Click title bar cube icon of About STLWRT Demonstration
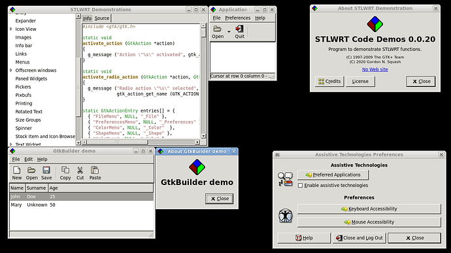This screenshot has height=253, width=451. pyautogui.click(x=315, y=8)
